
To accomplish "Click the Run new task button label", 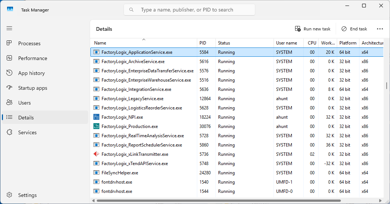I will (x=317, y=29).
